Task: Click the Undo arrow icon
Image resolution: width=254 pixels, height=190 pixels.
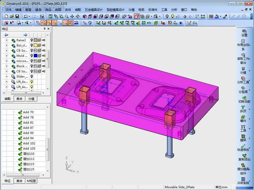Action: click(x=26, y=16)
